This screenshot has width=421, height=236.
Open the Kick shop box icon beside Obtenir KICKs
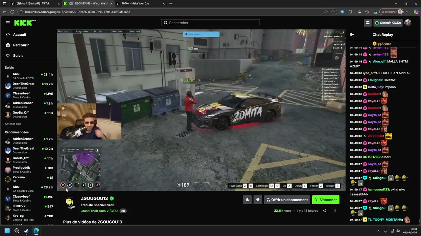point(368,23)
